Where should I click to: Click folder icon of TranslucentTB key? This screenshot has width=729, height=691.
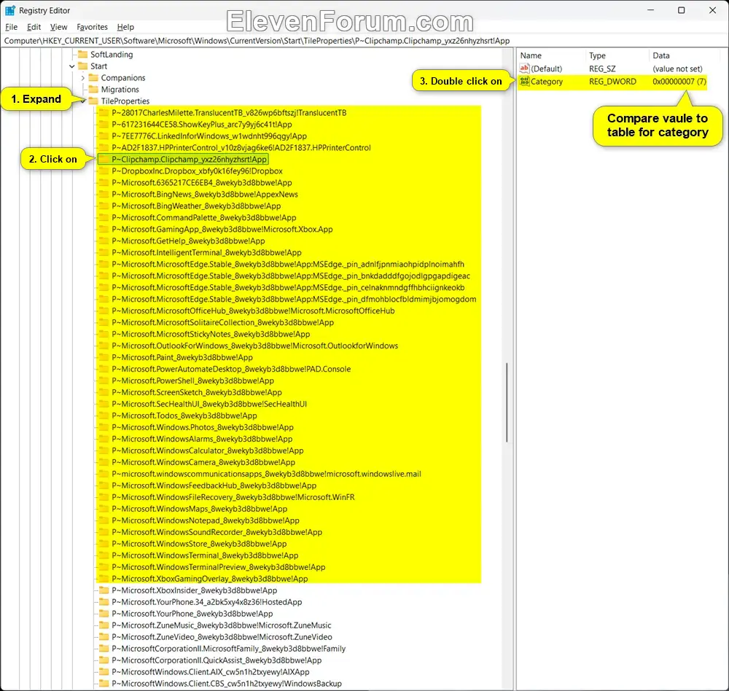point(104,112)
